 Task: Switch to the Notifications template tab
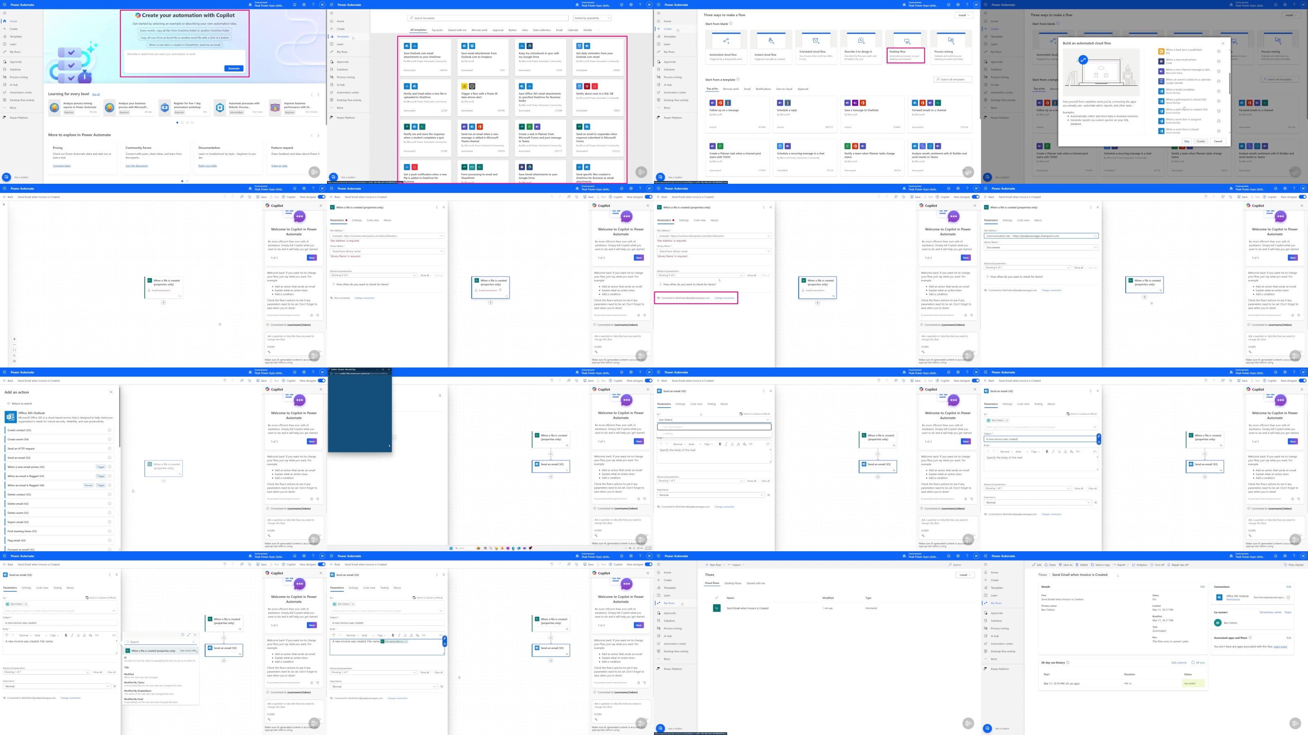tap(763, 89)
